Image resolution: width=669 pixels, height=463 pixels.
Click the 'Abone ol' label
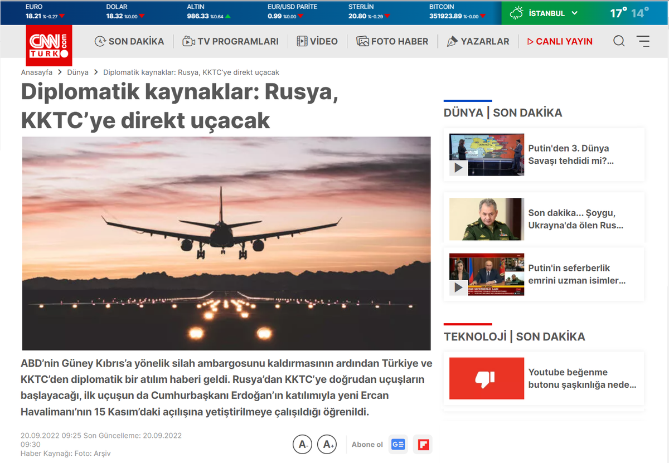[367, 444]
